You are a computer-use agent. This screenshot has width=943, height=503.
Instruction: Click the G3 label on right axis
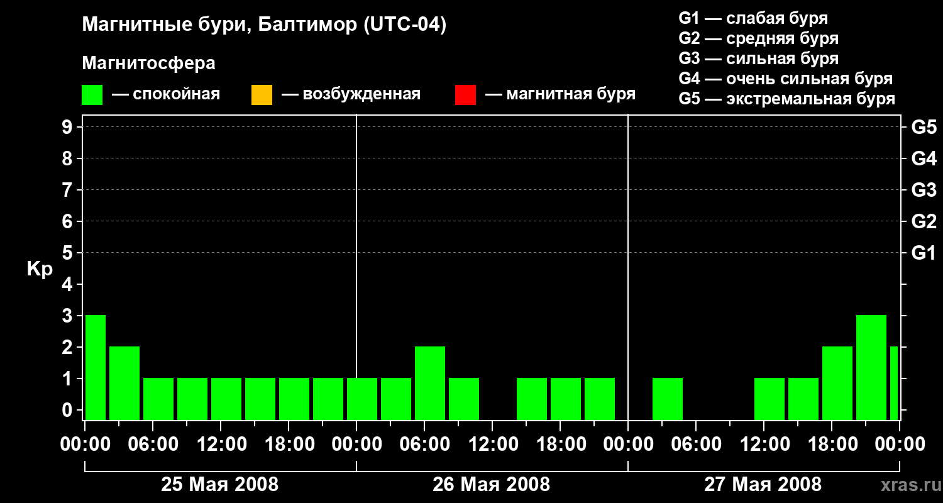pyautogui.click(x=924, y=191)
